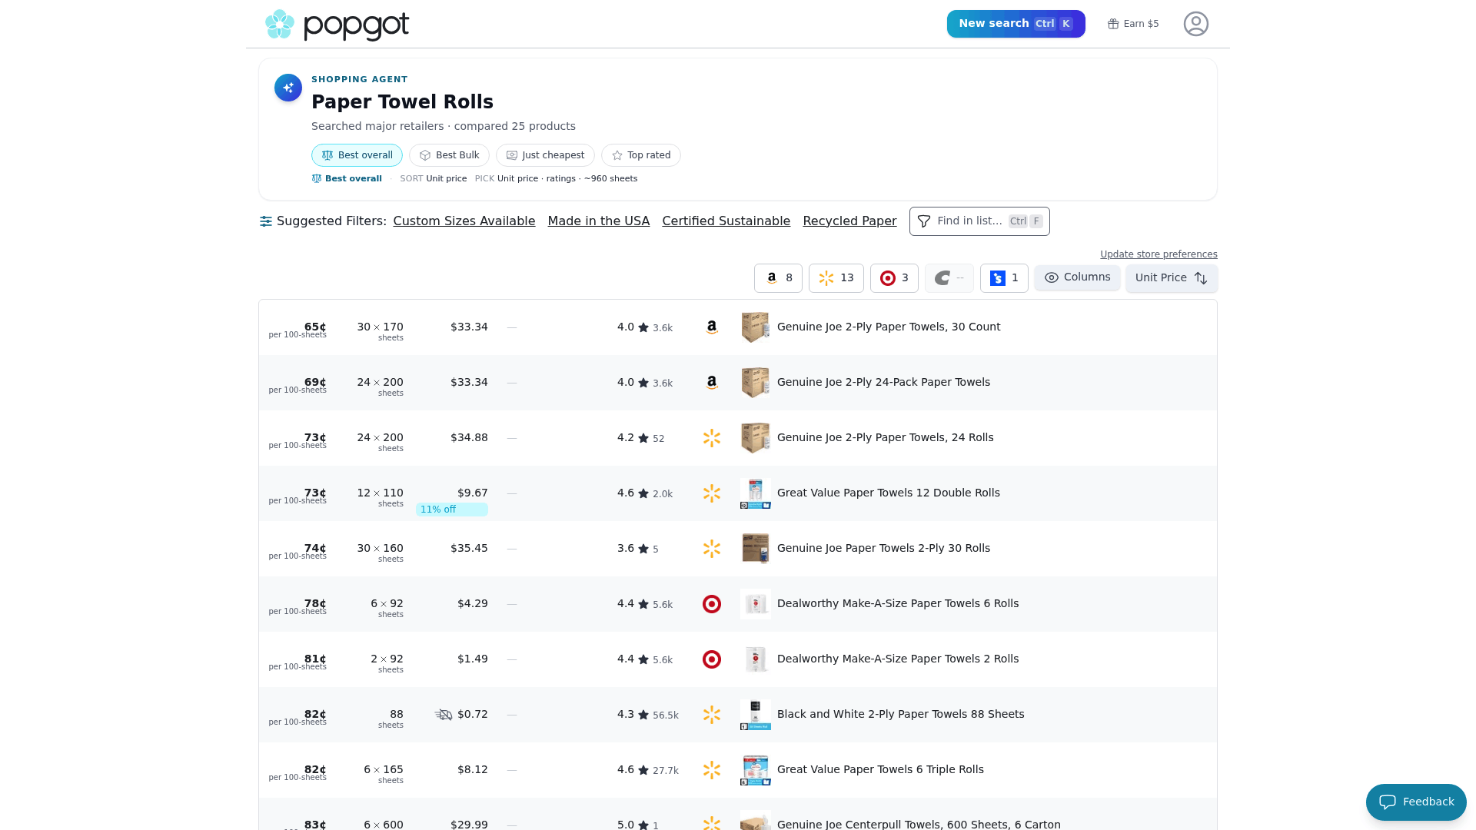1476x830 pixels.
Task: Click Walmart icon on Great Value 6 Triple Rolls row
Action: point(712,770)
